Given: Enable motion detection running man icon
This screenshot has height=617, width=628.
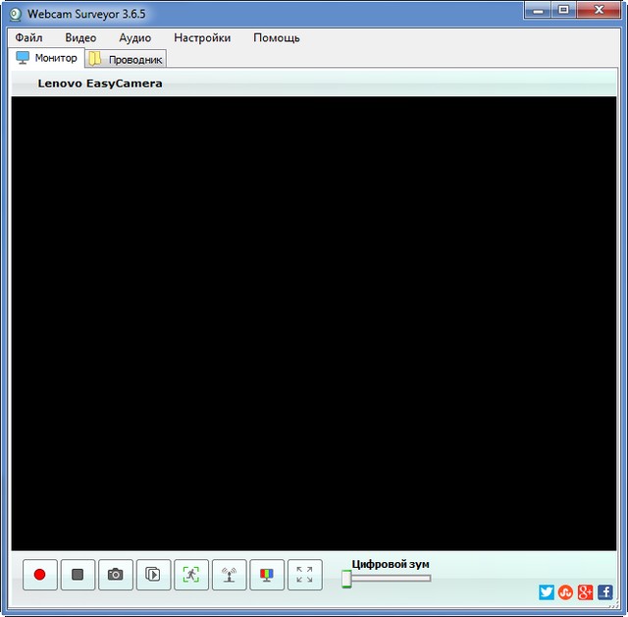Looking at the screenshot, I should click(x=191, y=575).
